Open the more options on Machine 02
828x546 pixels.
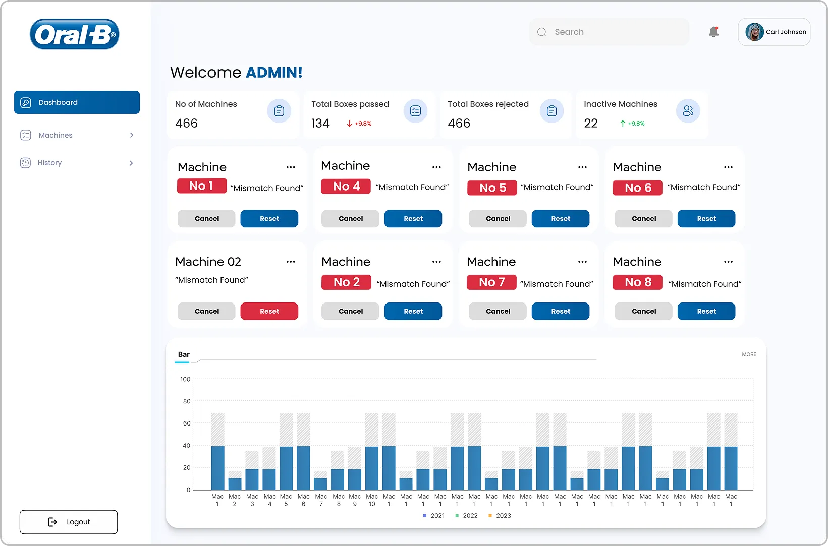291,262
